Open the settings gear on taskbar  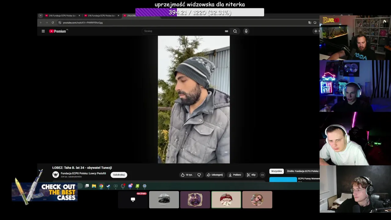pos(144,186)
